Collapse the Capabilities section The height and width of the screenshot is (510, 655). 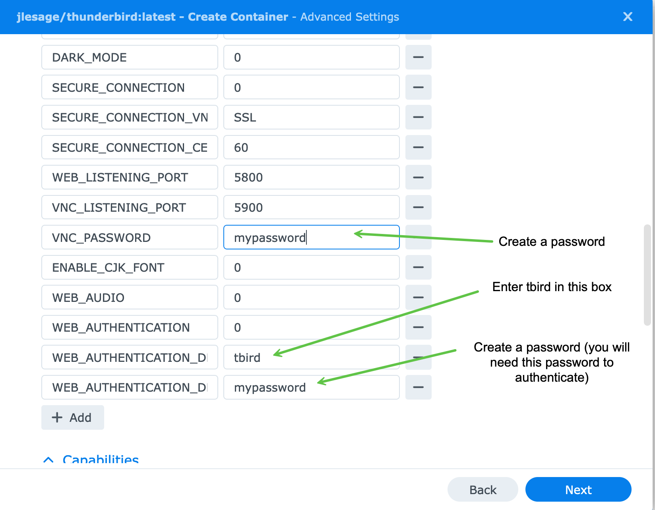pyautogui.click(x=91, y=460)
